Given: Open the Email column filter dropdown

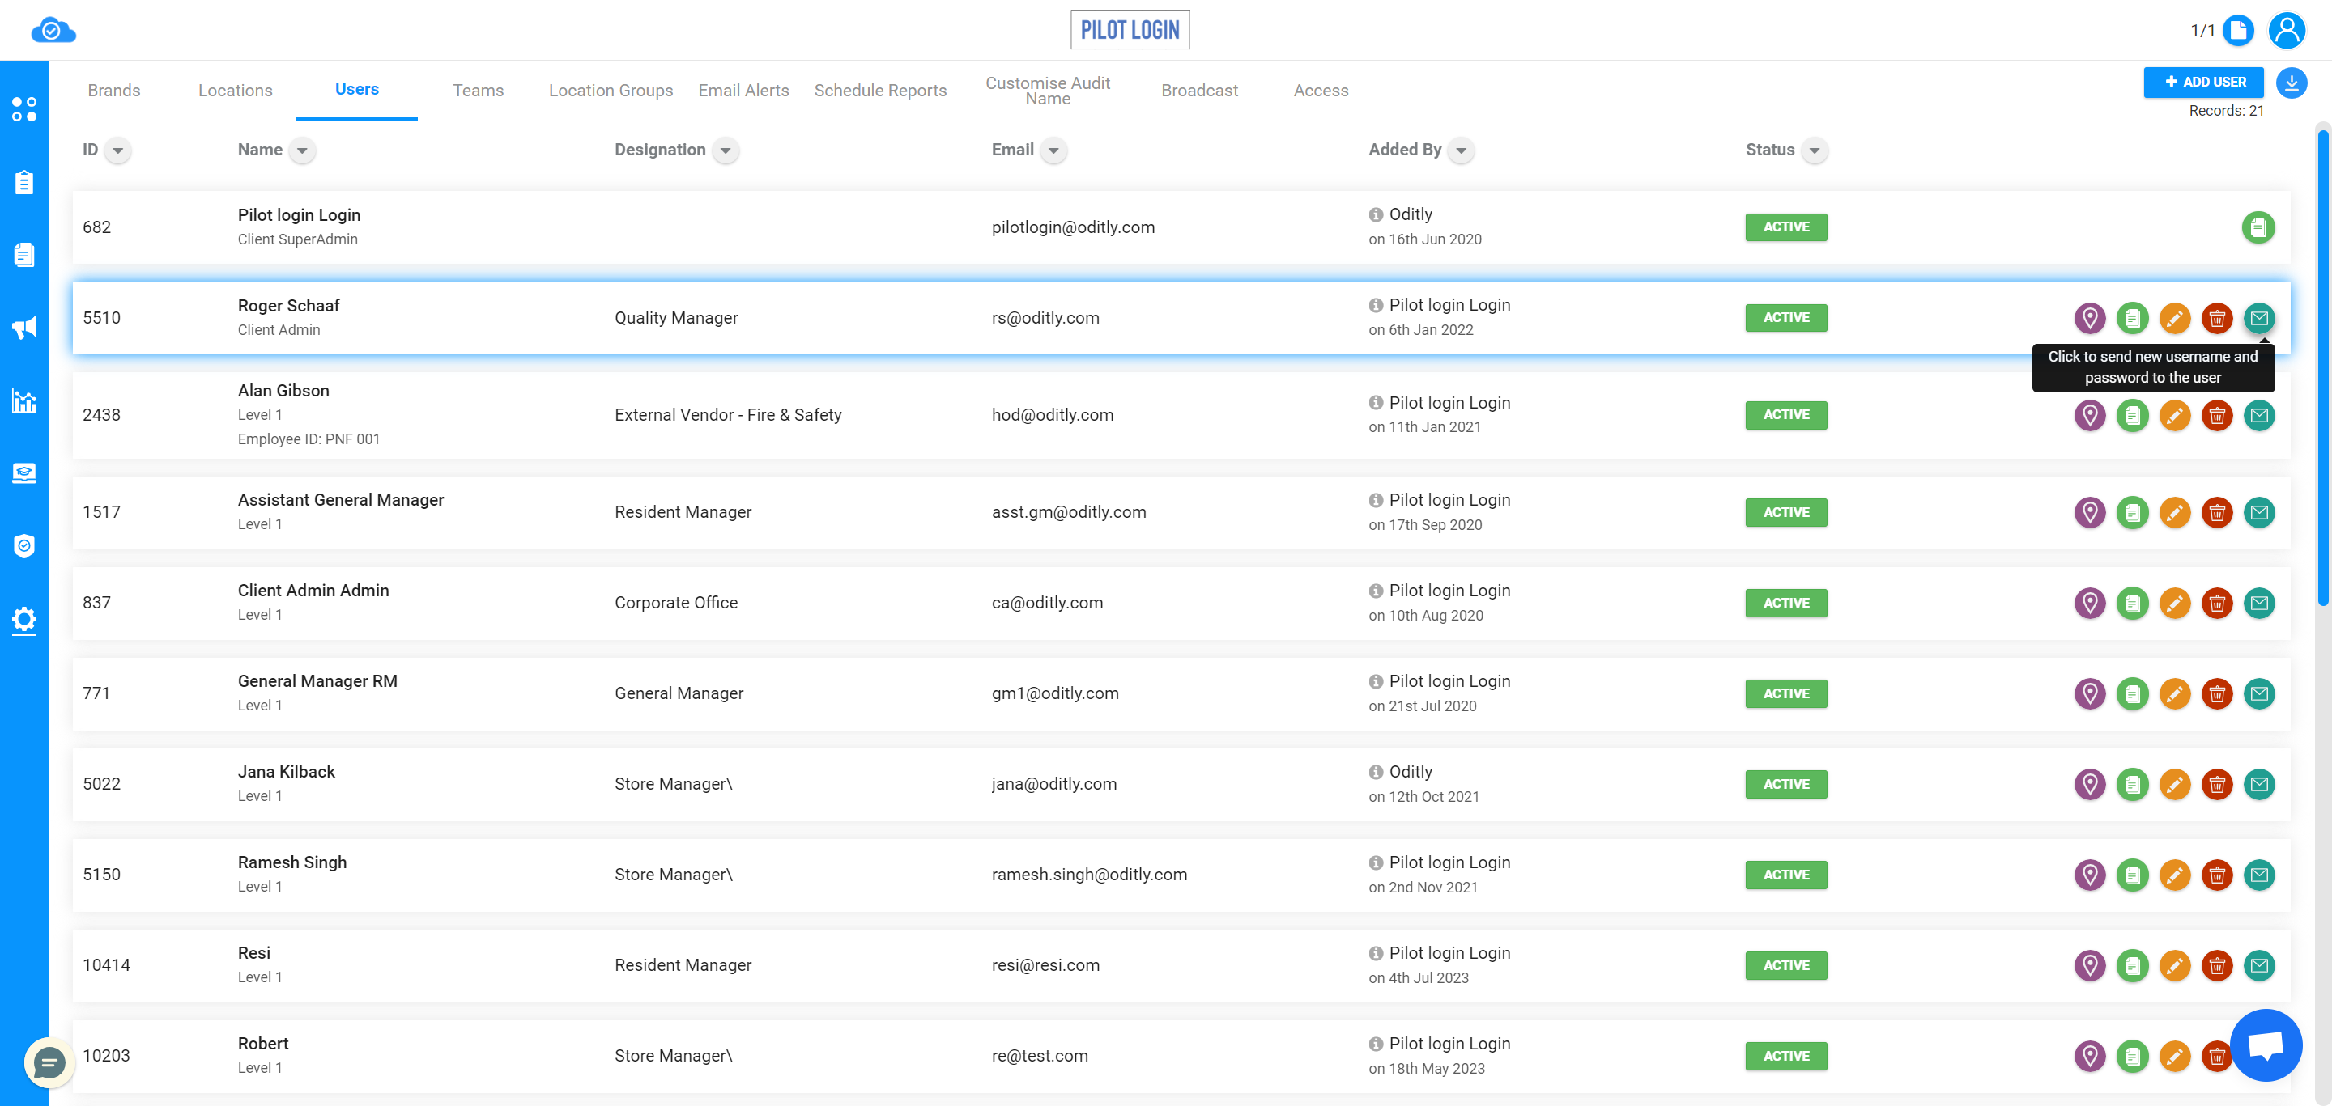Looking at the screenshot, I should 1053,150.
